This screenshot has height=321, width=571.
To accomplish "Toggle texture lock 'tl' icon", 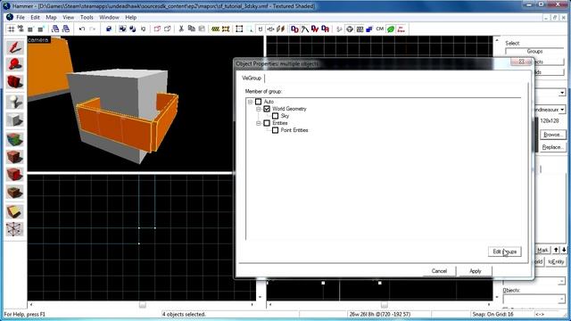I will [x=260, y=29].
